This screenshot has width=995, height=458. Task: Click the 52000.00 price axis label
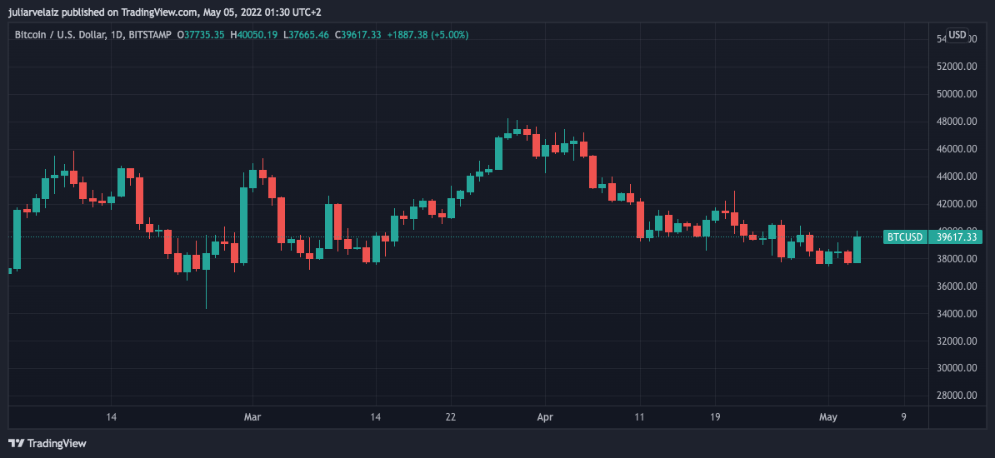956,67
